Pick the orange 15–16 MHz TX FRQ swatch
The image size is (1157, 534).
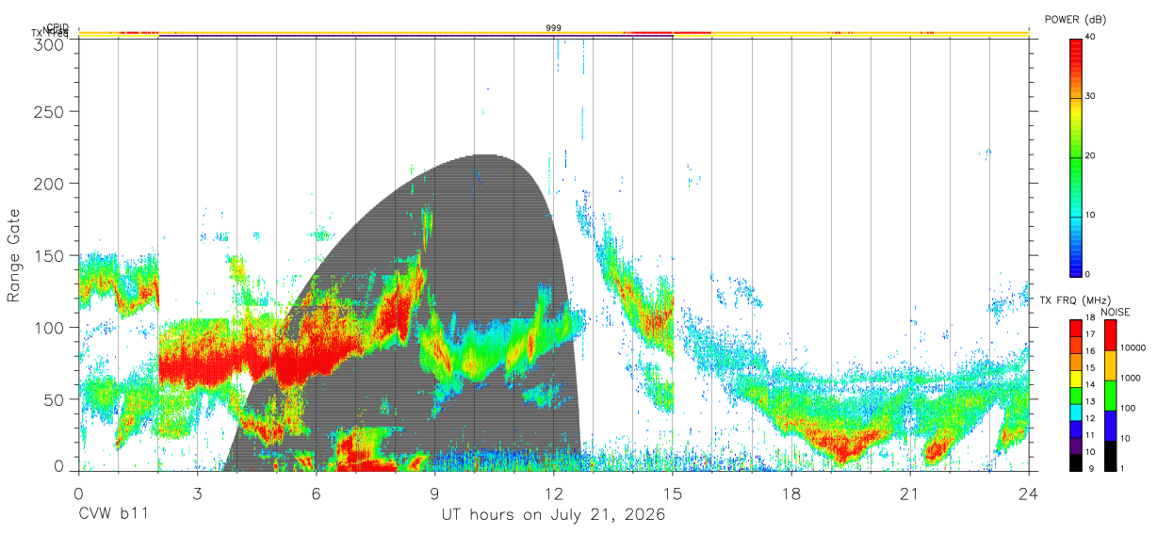point(1075,362)
